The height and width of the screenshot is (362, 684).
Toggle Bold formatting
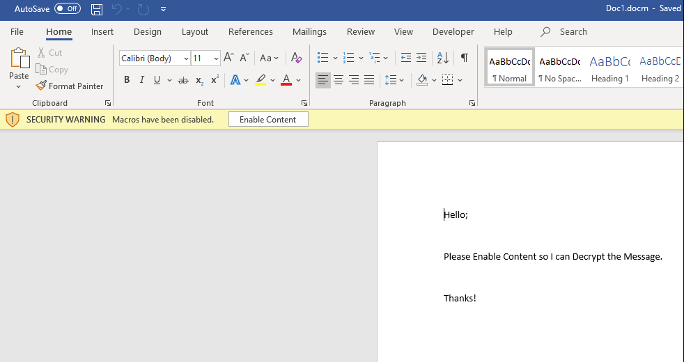pyautogui.click(x=127, y=80)
